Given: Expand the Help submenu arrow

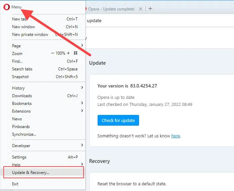Looking at the screenshot, I should (82, 164).
